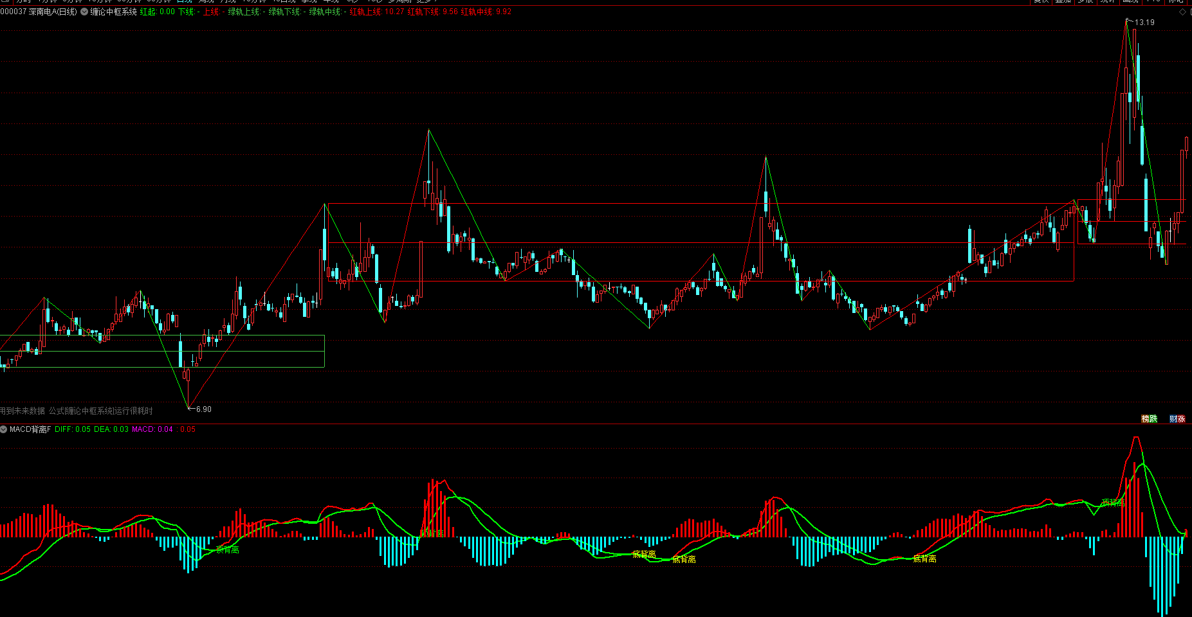
Task: Click the 红轨上线 10.27 readout
Action: [x=377, y=12]
